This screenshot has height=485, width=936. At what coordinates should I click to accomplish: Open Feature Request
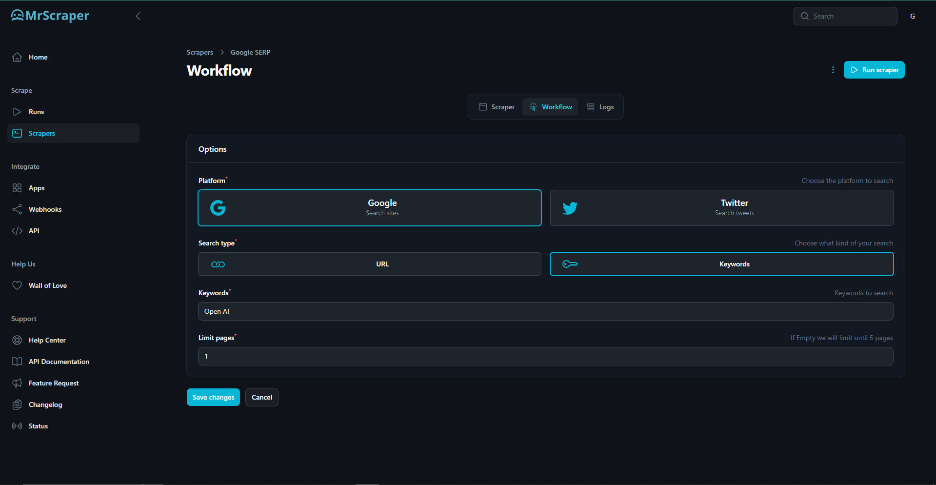click(73, 383)
